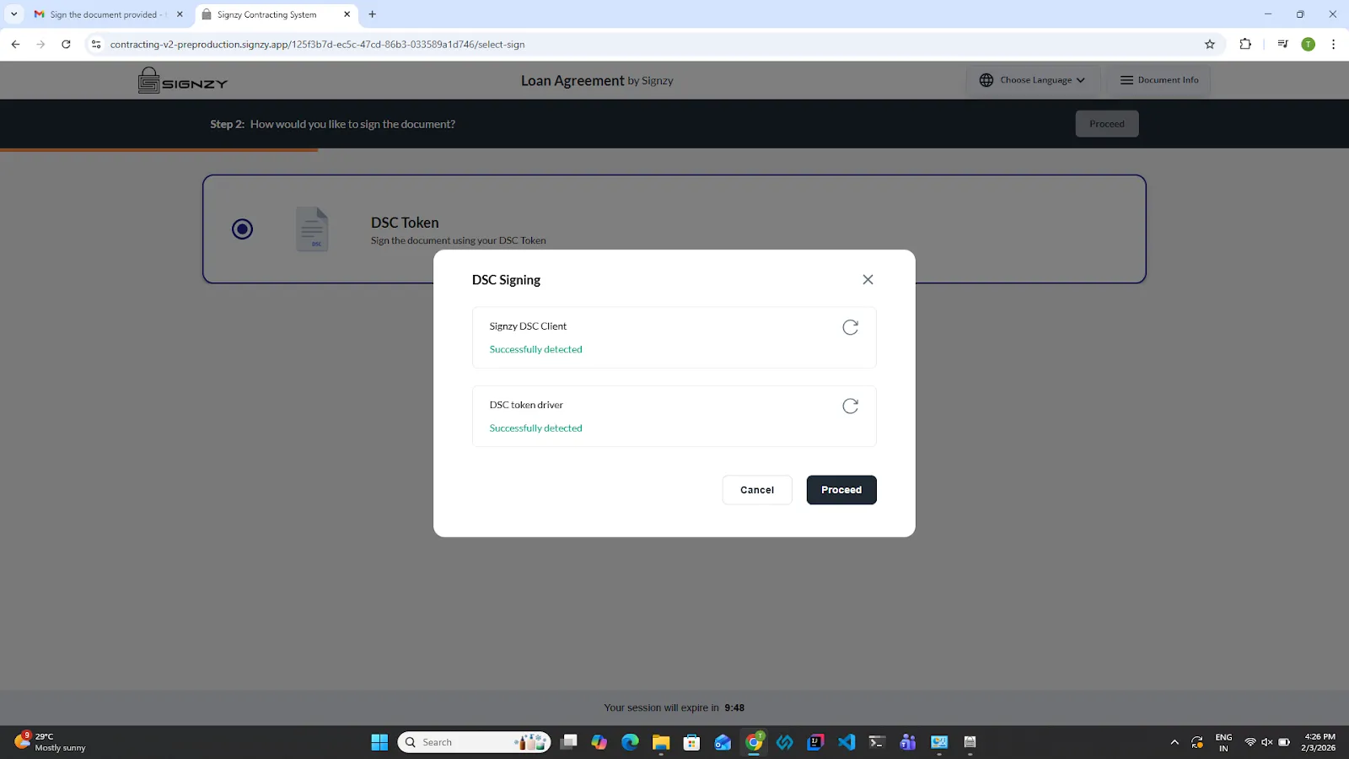Click Proceed in DSC Signing dialog

pyautogui.click(x=841, y=490)
